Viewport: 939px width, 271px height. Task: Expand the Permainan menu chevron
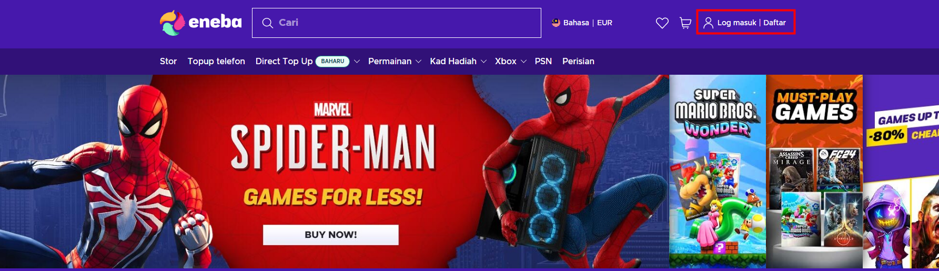click(x=418, y=62)
